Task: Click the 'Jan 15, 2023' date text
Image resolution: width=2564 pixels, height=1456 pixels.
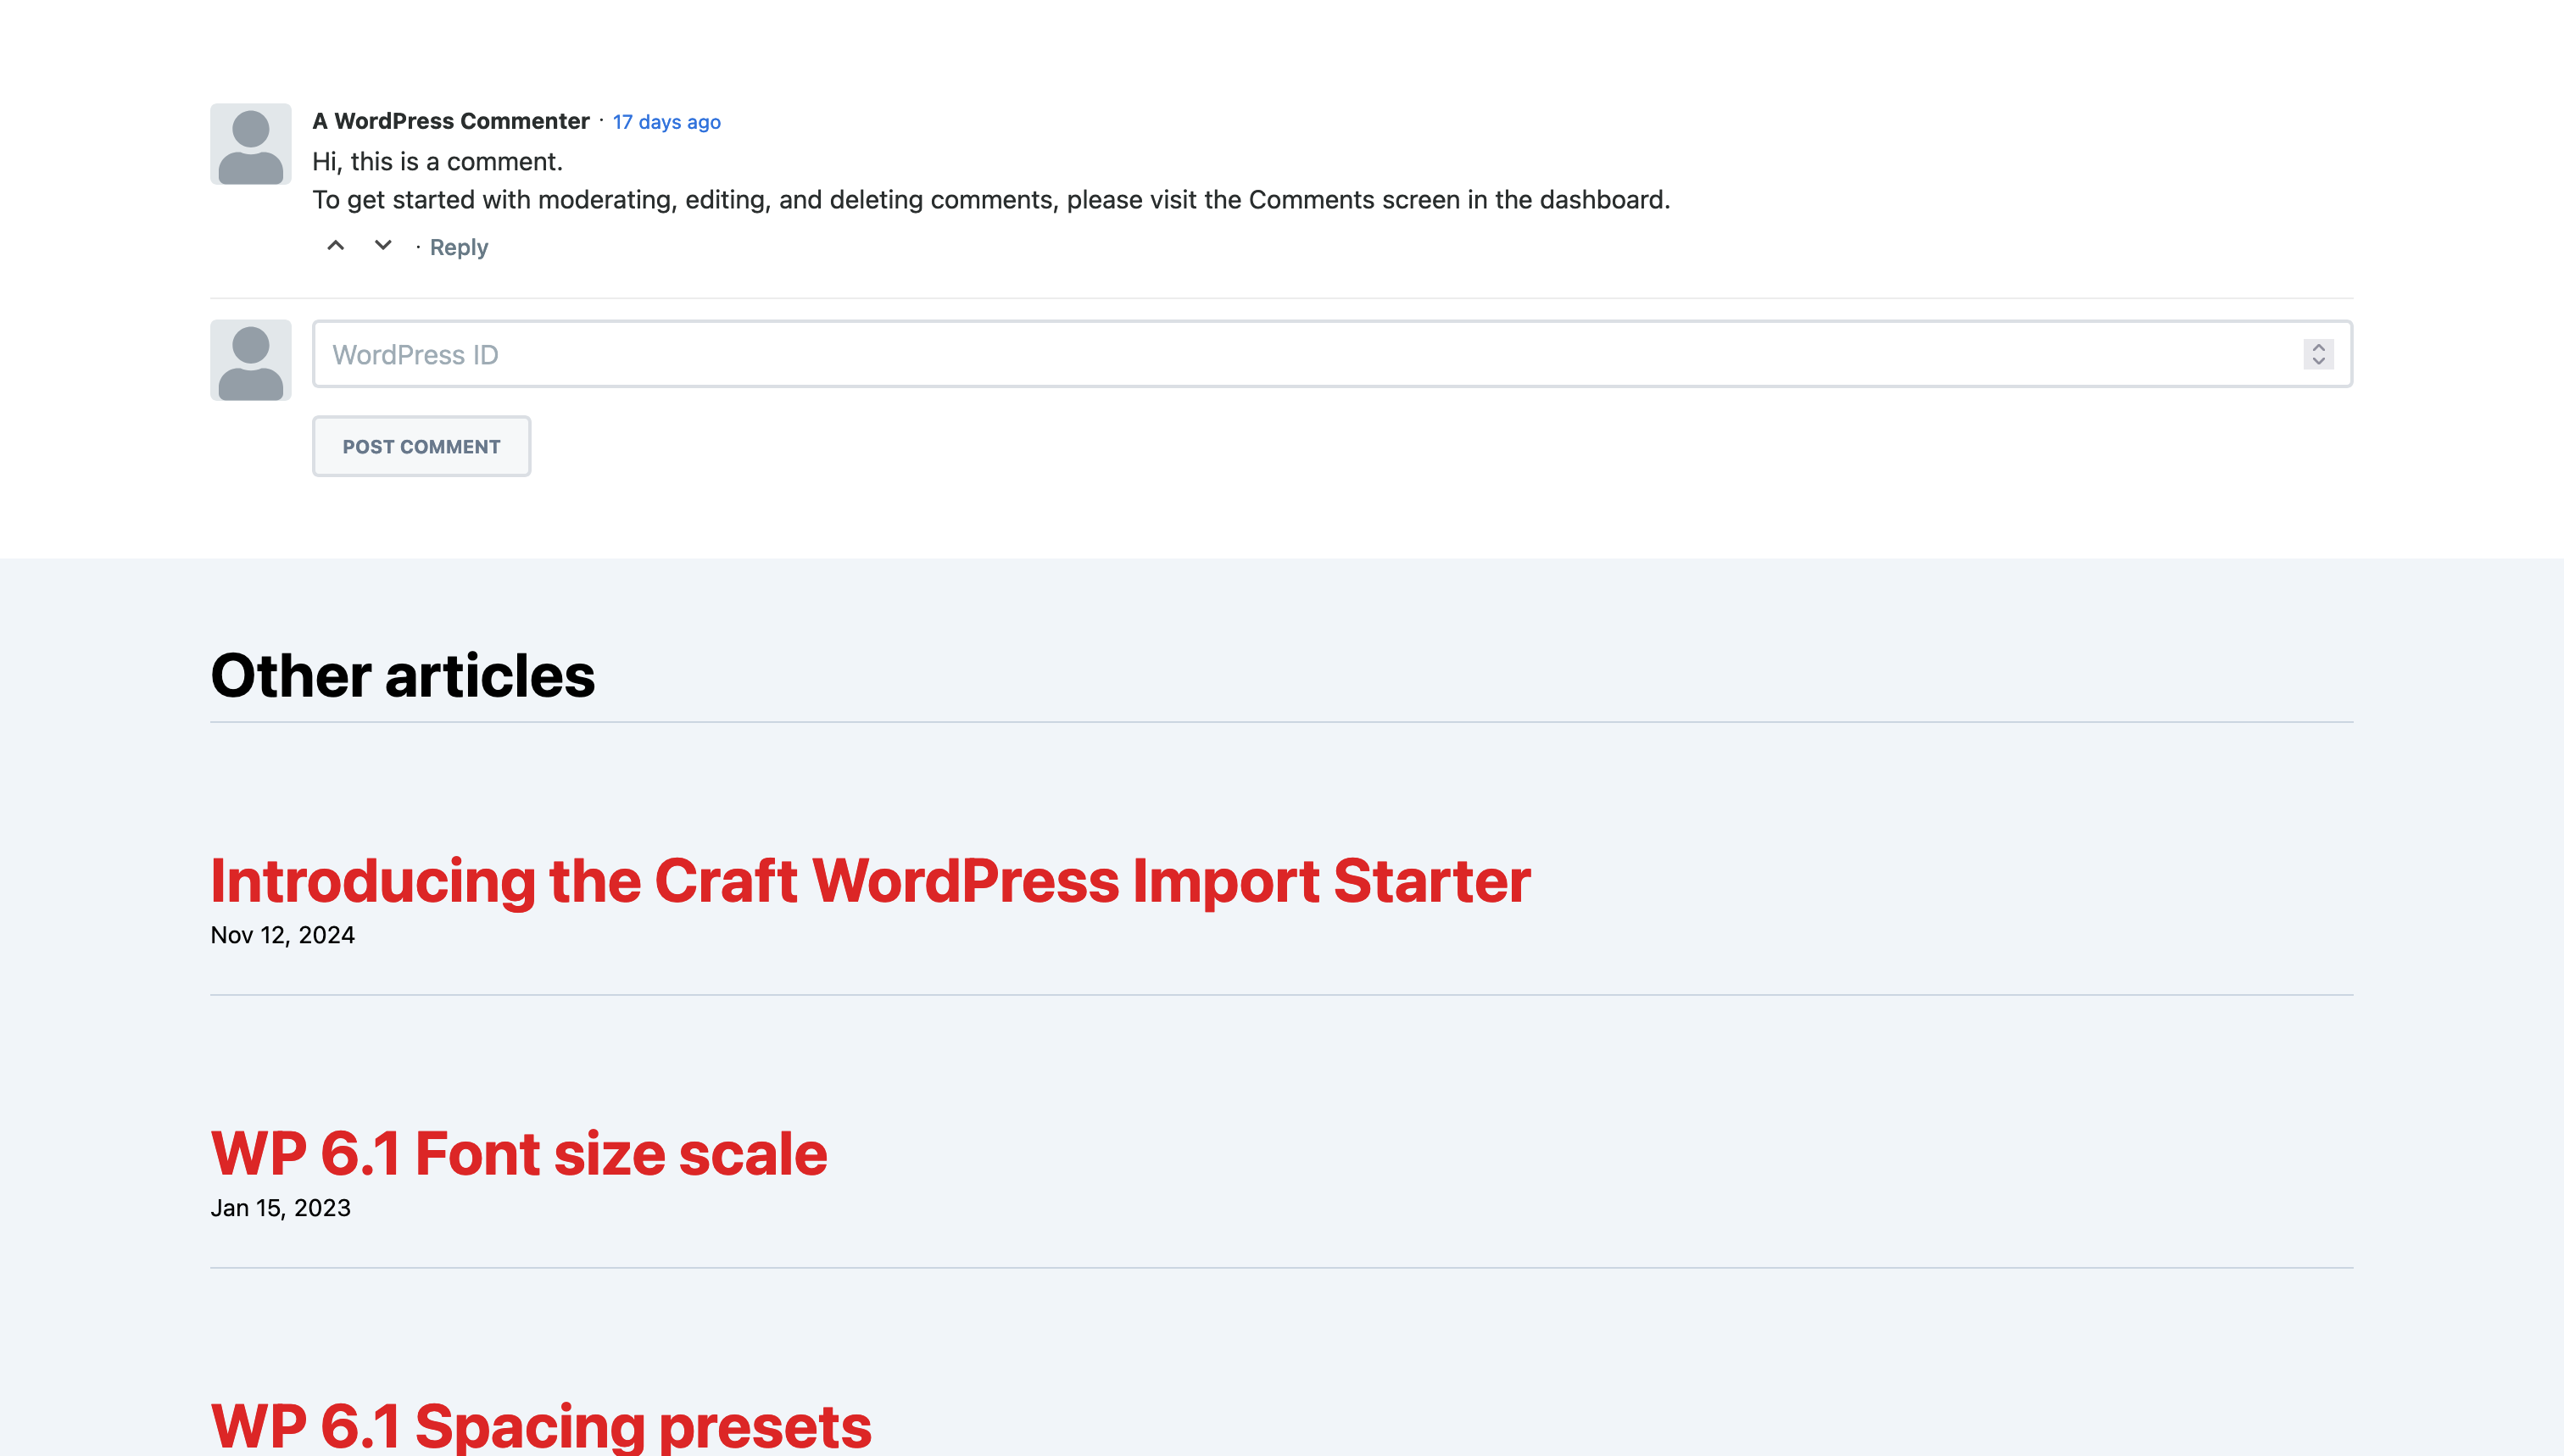Action: (280, 1208)
